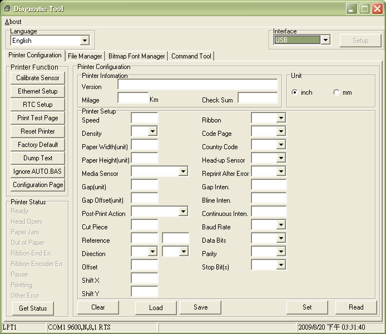Click the Check Sum field
This screenshot has height=334, width=386.
coord(258,98)
